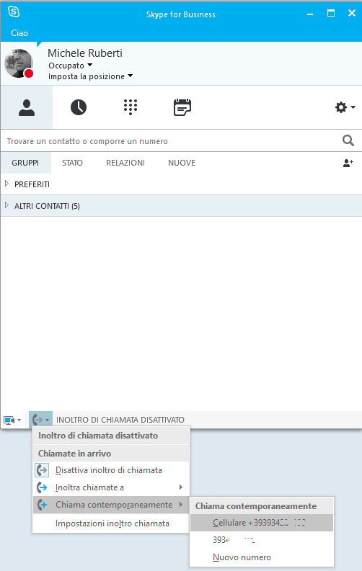The height and width of the screenshot is (571, 362).
Task: Expand the ALTRI CONTATTI (5) group
Action: tap(6, 205)
